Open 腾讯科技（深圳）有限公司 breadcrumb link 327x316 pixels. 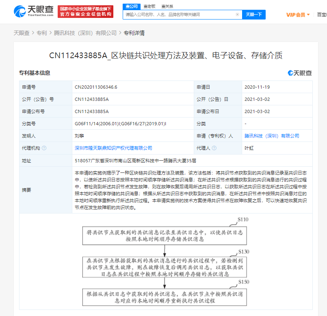(x=85, y=33)
